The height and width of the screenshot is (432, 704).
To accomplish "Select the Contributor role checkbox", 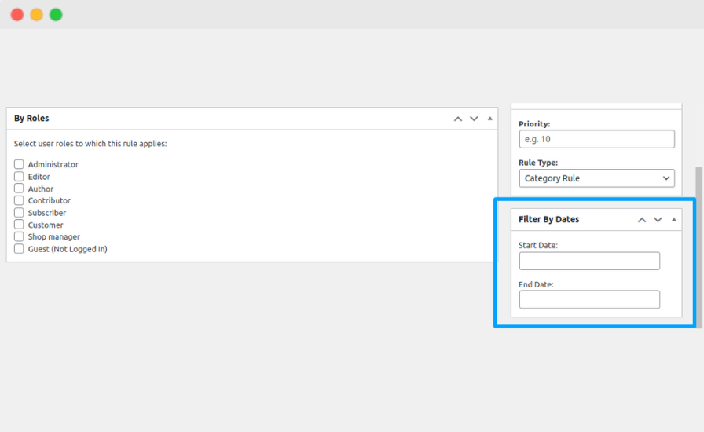I will coord(20,200).
